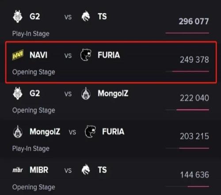Select the viewer count 296 077
This screenshot has width=221, height=195.
[194, 21]
